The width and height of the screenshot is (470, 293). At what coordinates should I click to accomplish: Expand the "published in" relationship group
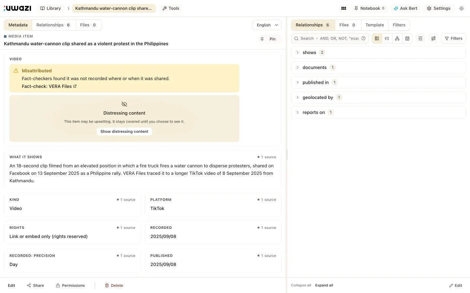coord(378,82)
